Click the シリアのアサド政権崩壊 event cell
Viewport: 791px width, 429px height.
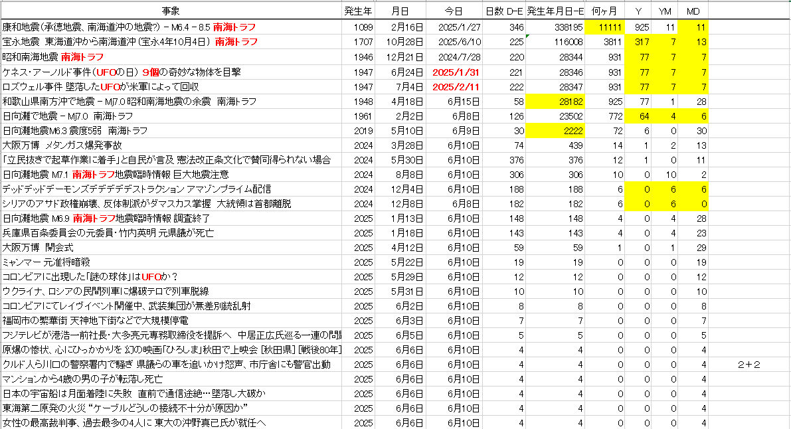point(171,204)
